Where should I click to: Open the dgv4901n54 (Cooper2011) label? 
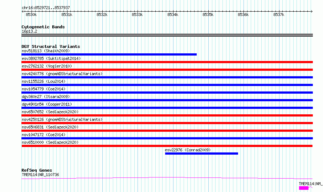click(47, 104)
